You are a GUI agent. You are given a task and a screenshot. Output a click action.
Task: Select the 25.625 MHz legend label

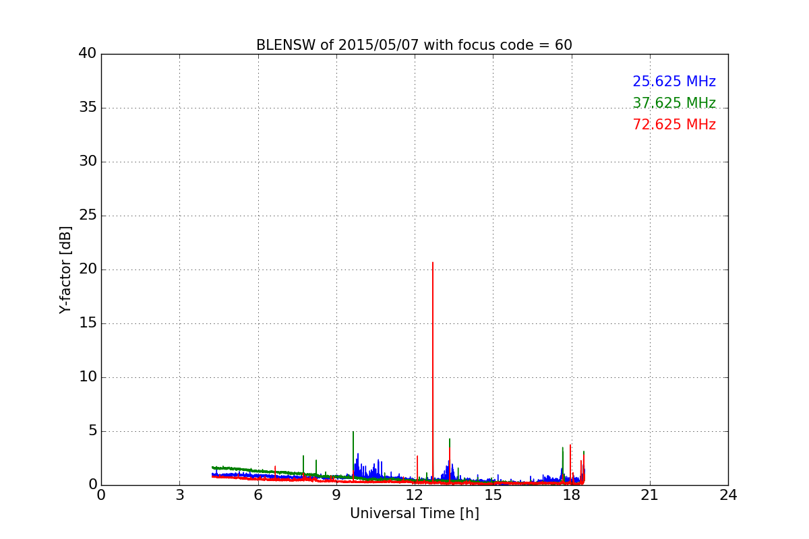coord(674,82)
